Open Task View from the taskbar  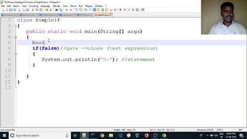[75, 136]
